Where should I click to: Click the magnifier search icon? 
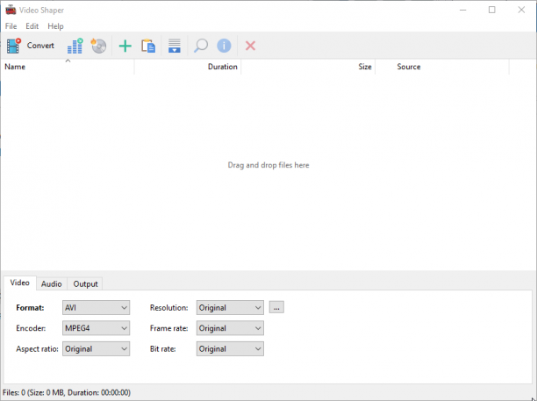coord(201,46)
